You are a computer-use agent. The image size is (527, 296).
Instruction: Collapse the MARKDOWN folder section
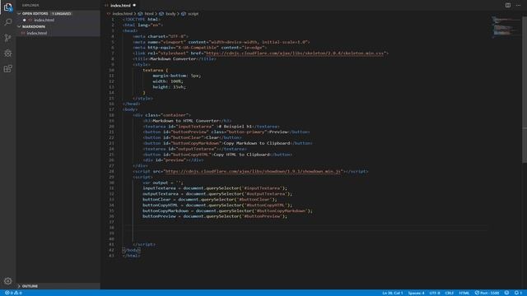[19, 26]
